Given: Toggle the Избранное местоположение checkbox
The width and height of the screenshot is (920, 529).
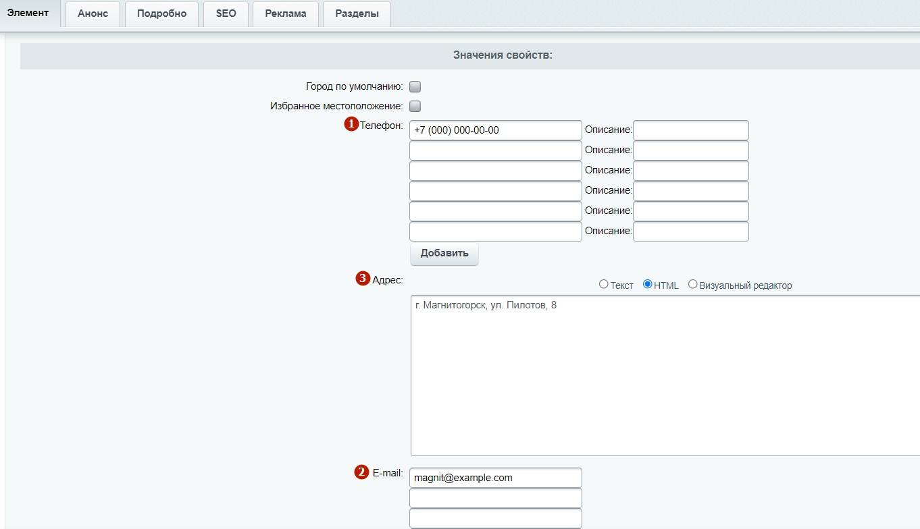Looking at the screenshot, I should tap(415, 106).
